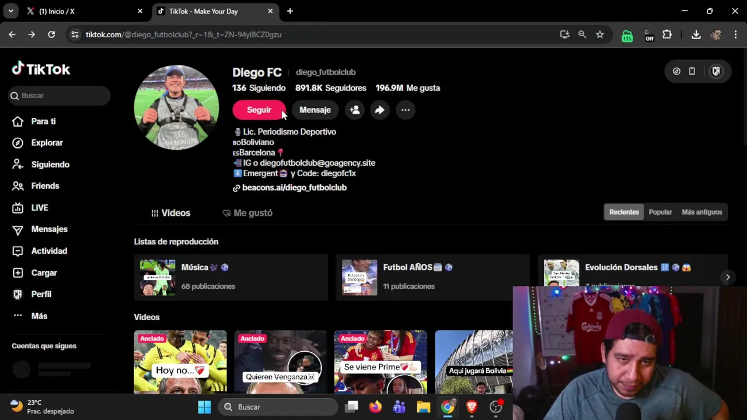Click the Diego FC profile picture
The width and height of the screenshot is (747, 420).
tap(176, 107)
